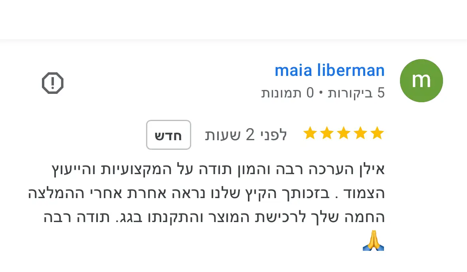Click the 'חדש' new review badge
Screen dimensions: 467x272
[x=168, y=135]
